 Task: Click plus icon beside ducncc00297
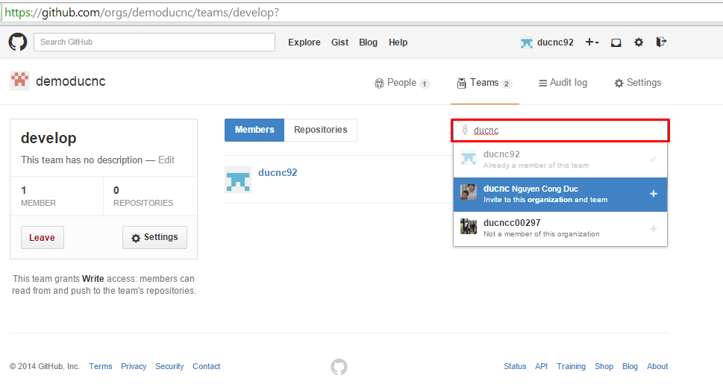(654, 229)
